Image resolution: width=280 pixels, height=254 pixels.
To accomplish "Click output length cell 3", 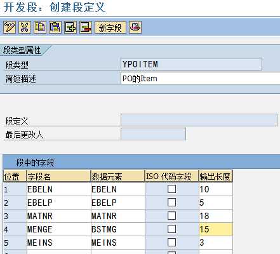I will (216, 243).
